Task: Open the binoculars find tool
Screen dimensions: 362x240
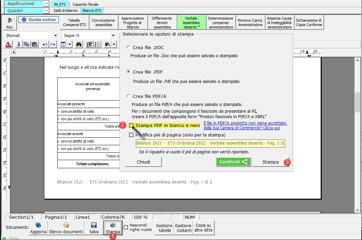Action: point(79,44)
